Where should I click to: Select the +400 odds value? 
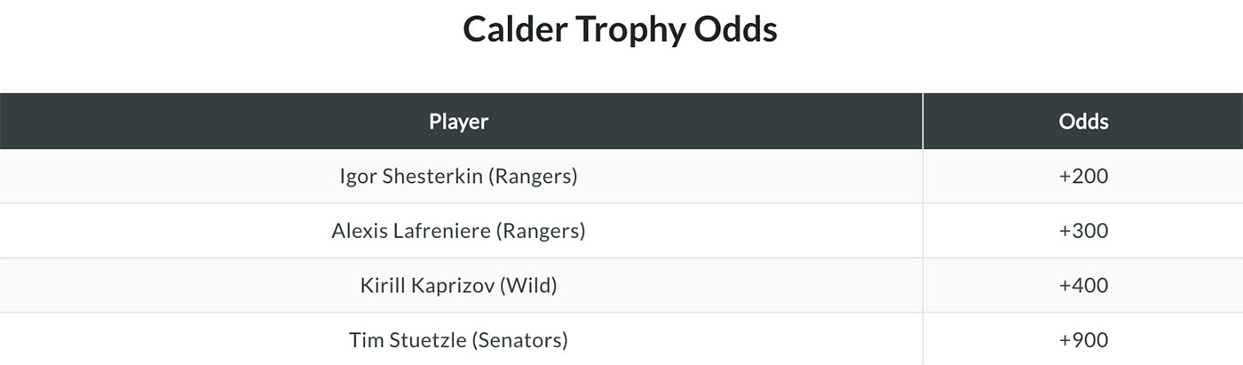[x=1083, y=286]
